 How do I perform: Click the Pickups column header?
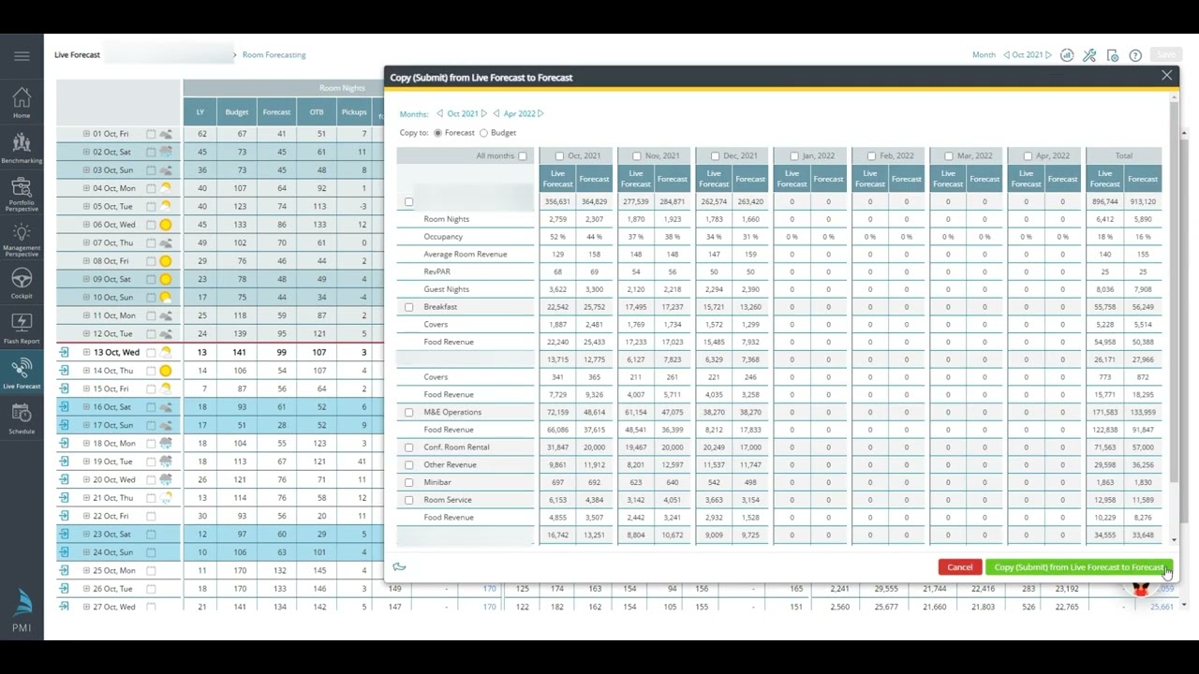[354, 112]
